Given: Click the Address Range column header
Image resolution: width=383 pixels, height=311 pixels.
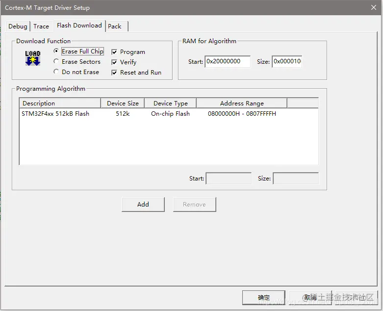Looking at the screenshot, I should pyautogui.click(x=242, y=103).
